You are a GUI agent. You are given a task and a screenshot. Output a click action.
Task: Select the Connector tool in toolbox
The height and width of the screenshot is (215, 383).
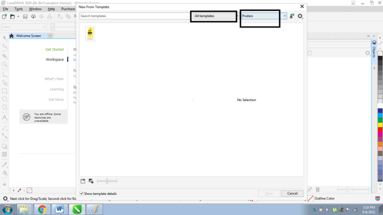click(x=5, y=136)
